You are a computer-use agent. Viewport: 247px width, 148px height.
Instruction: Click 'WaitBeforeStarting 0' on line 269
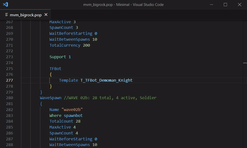click(73, 33)
